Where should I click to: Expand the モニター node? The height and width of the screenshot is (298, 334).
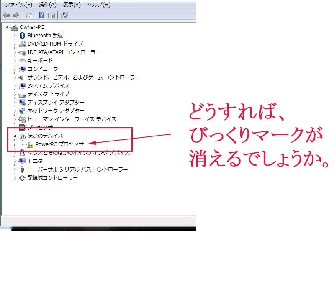15,161
